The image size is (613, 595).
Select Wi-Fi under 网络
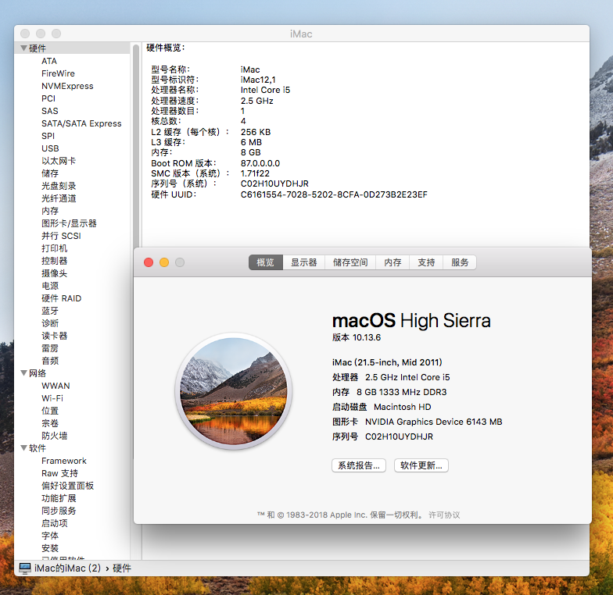point(52,398)
